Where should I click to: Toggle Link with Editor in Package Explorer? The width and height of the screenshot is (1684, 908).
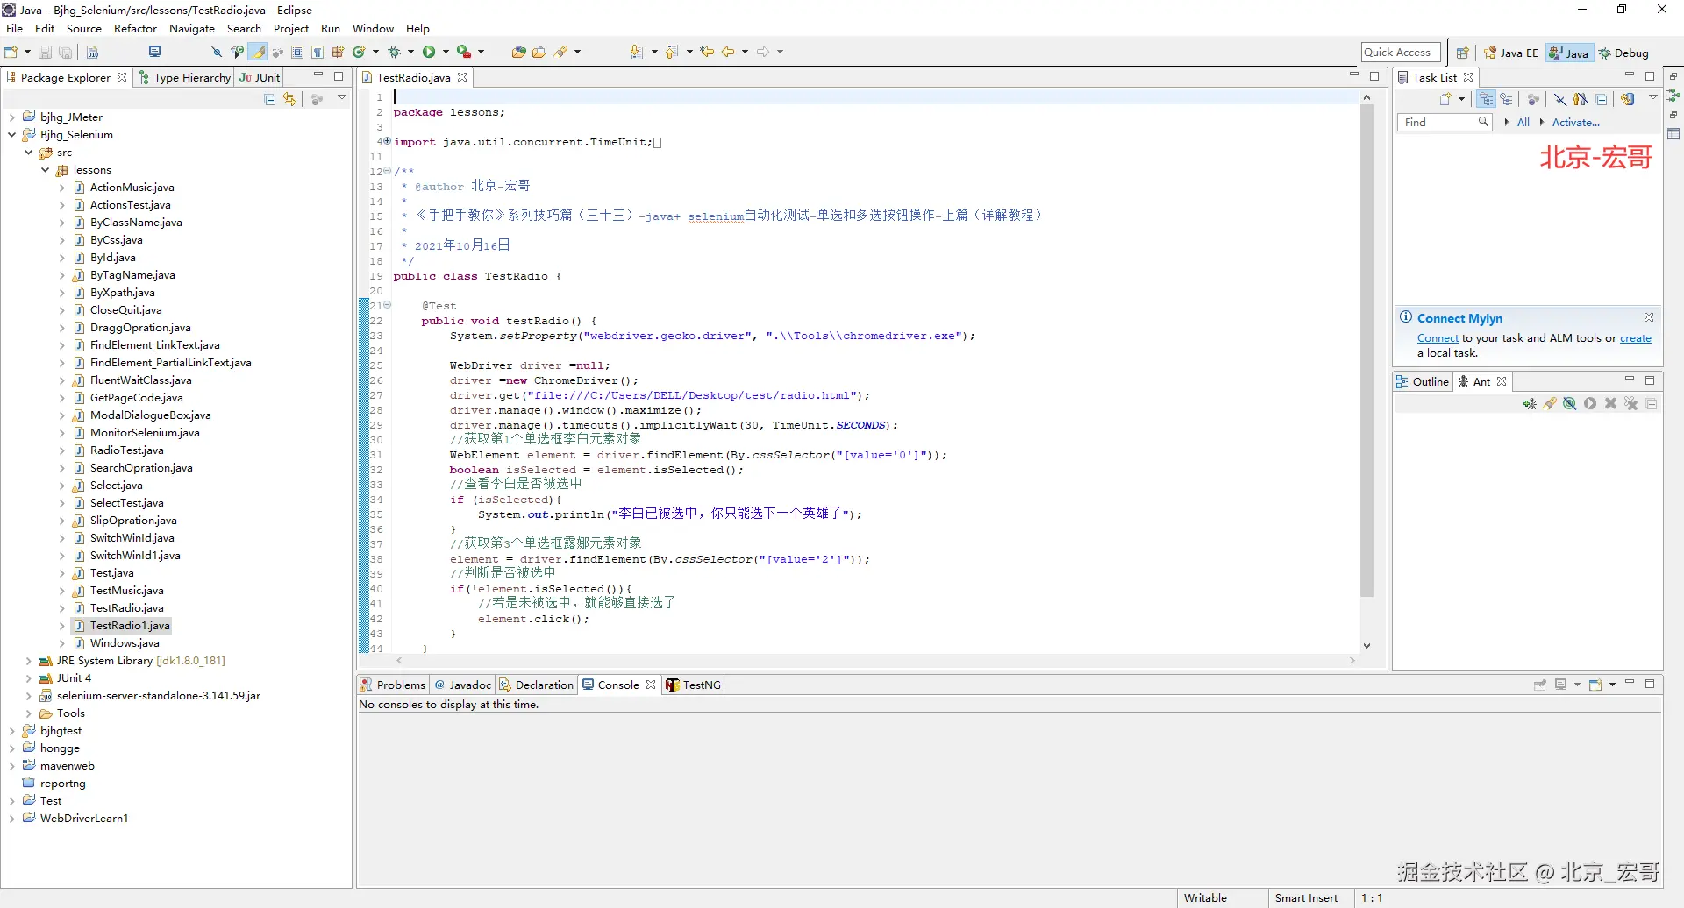(x=289, y=100)
